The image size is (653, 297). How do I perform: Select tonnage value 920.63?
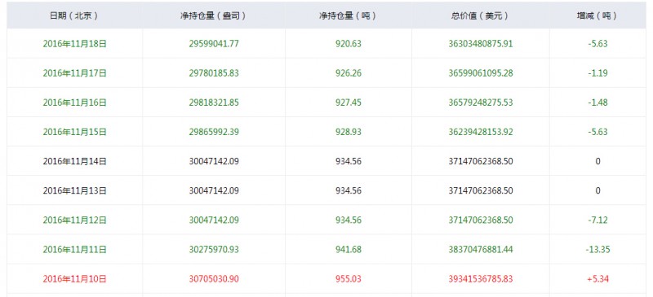(x=349, y=44)
